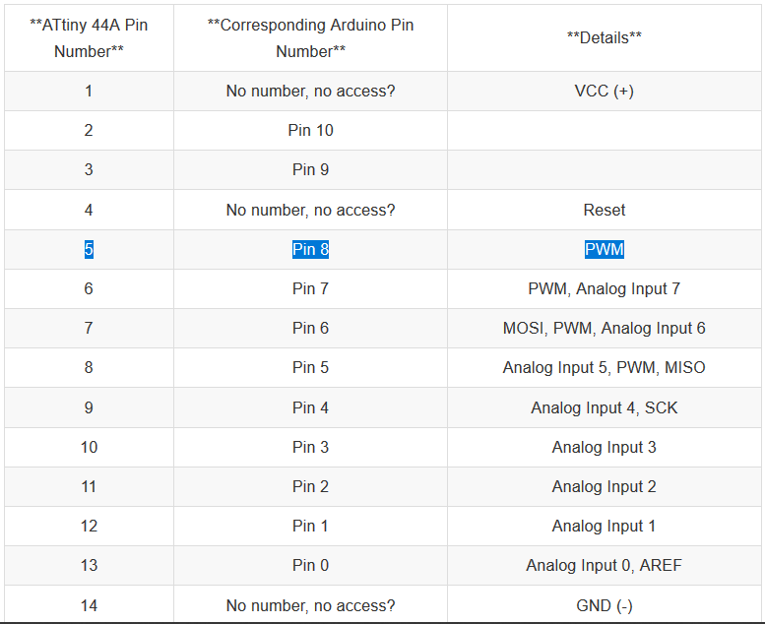Image resolution: width=765 pixels, height=624 pixels.
Task: Click the "Analog Input 4, SCK" cell
Action: click(x=604, y=407)
